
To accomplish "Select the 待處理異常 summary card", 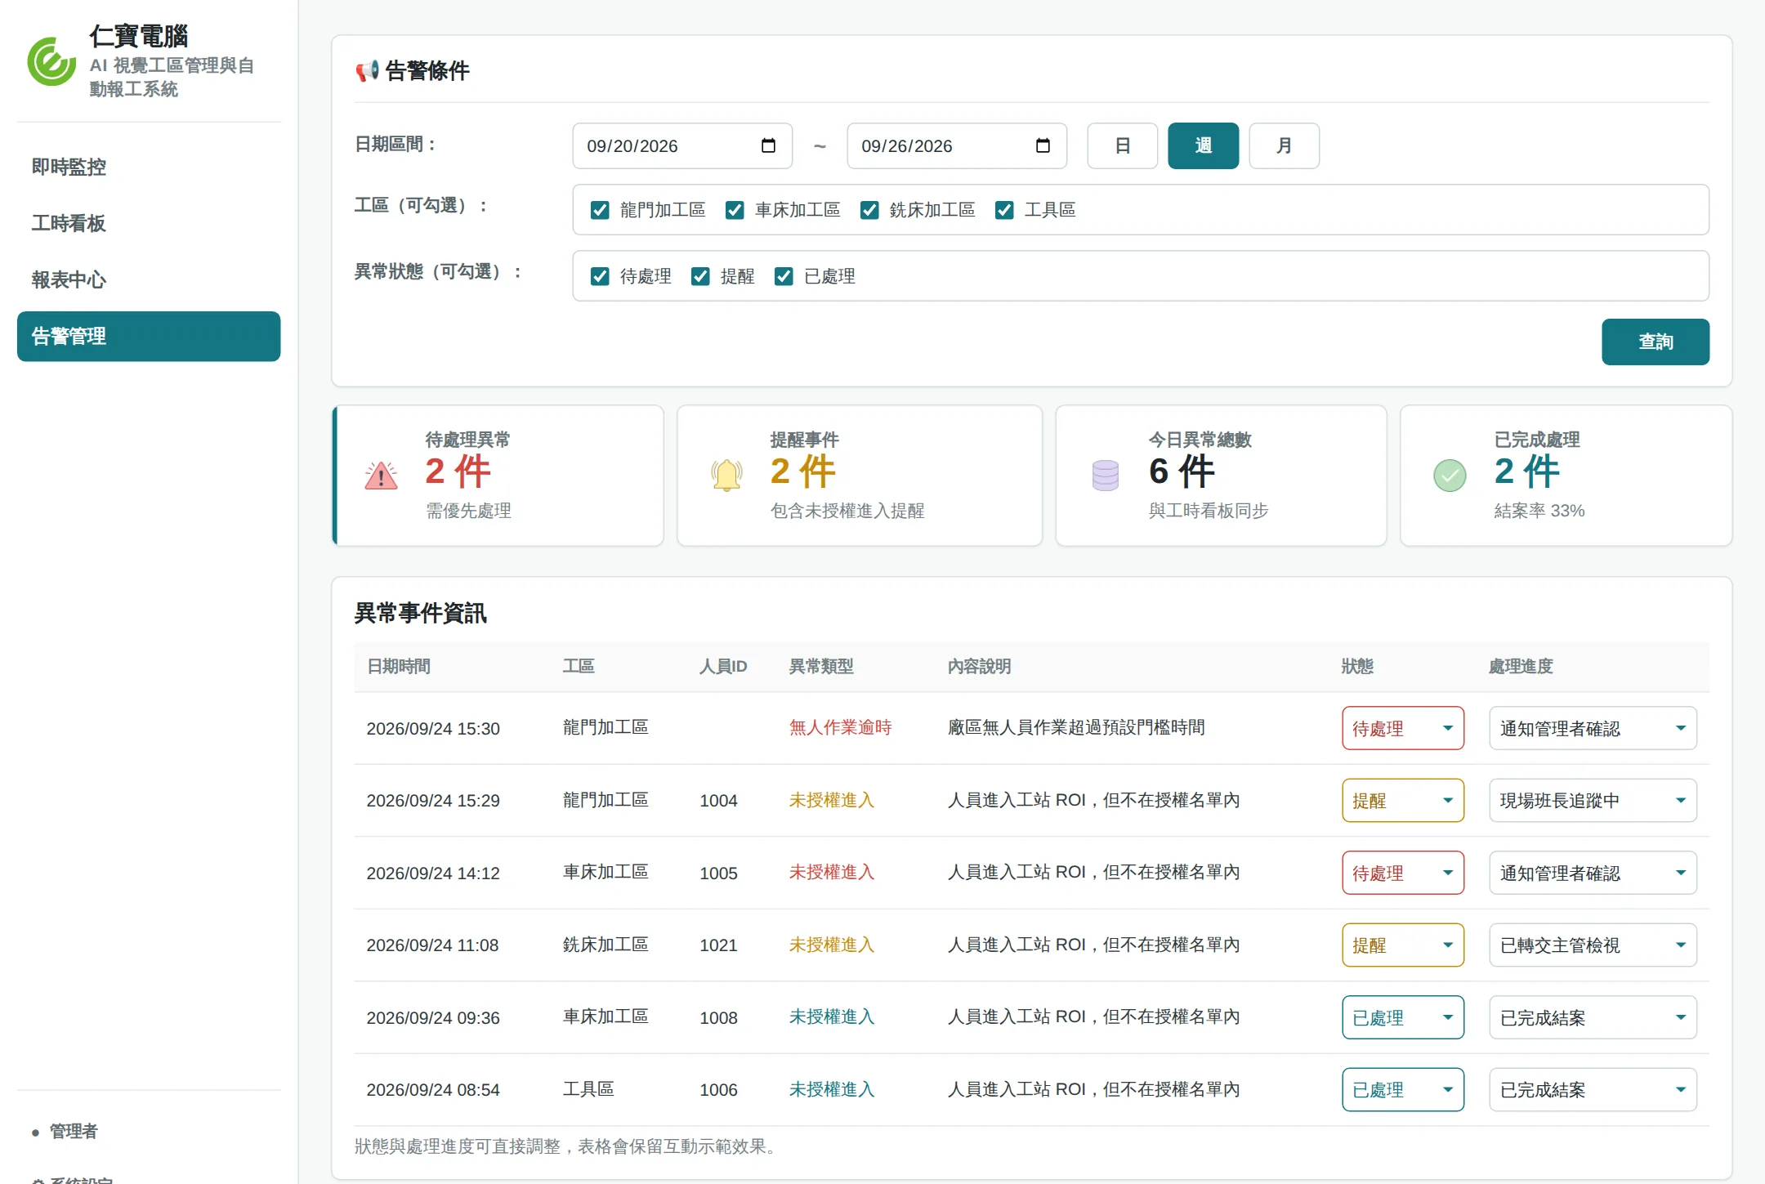I will tap(498, 476).
